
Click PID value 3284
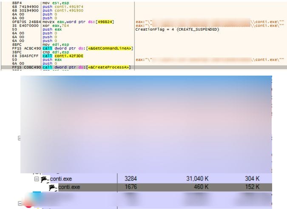click(x=131, y=179)
